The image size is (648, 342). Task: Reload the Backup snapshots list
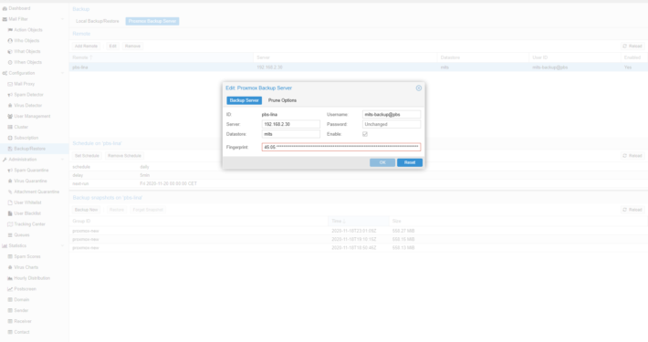632,210
